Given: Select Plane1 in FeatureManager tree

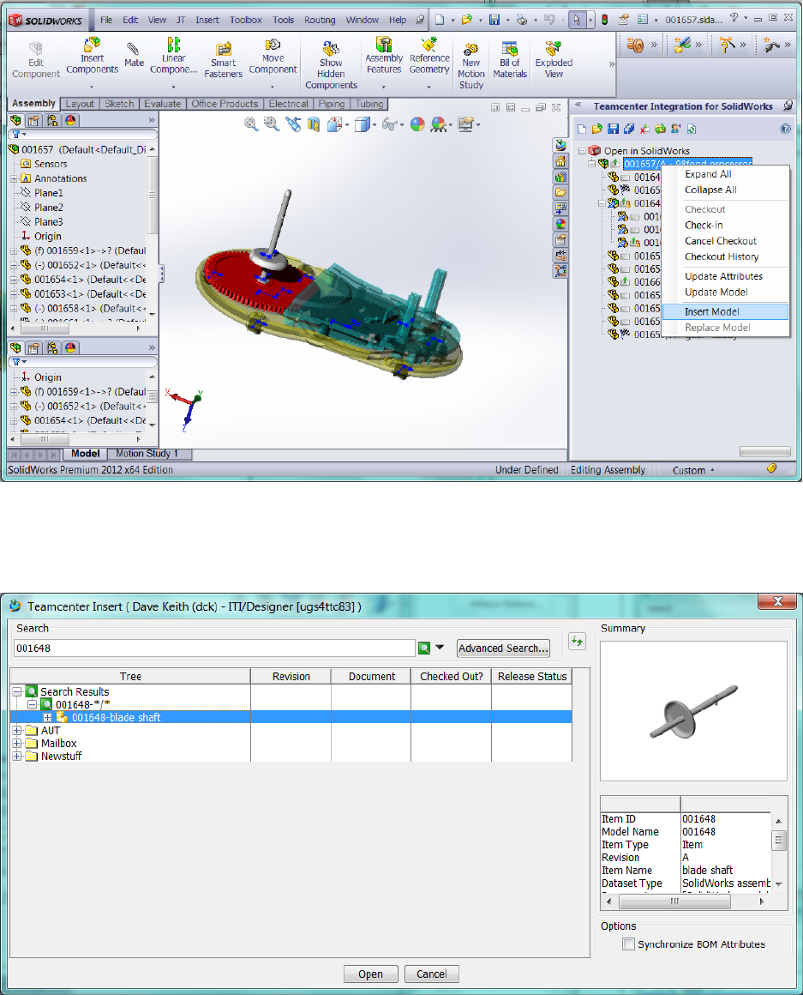Looking at the screenshot, I should click(48, 192).
